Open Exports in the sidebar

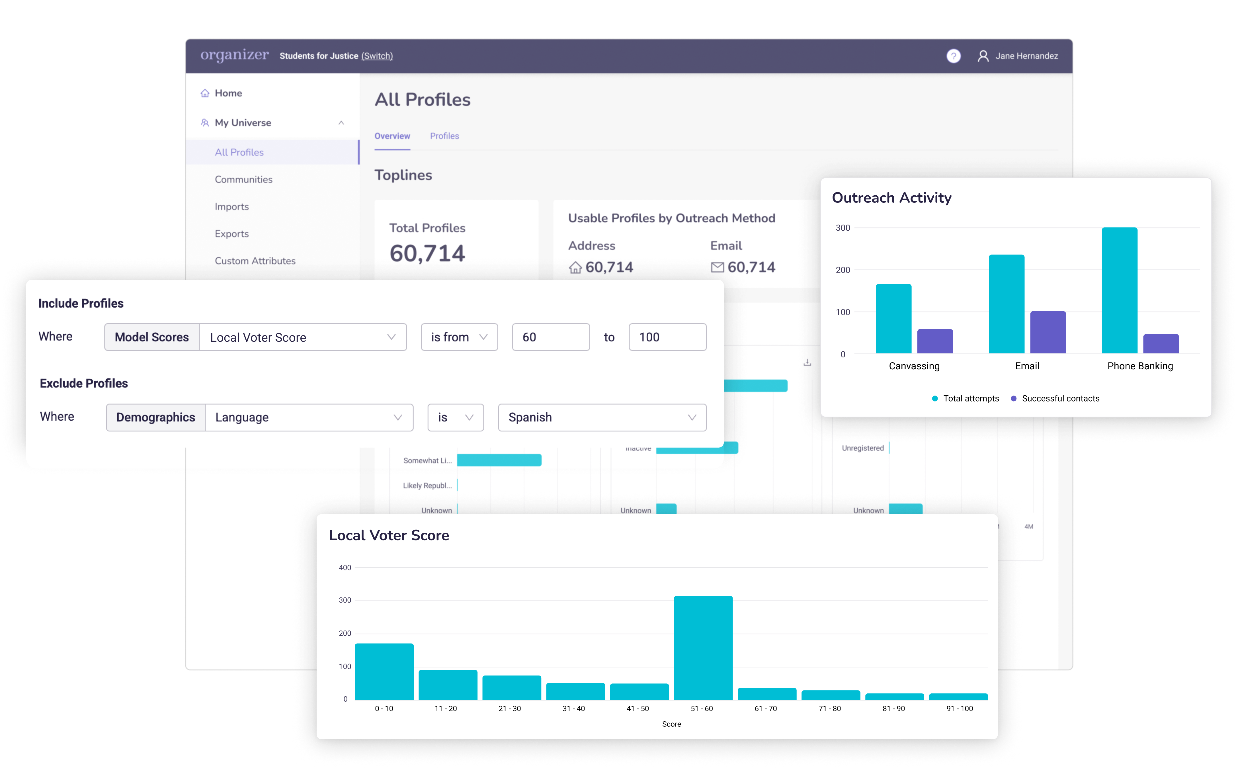pyautogui.click(x=231, y=234)
